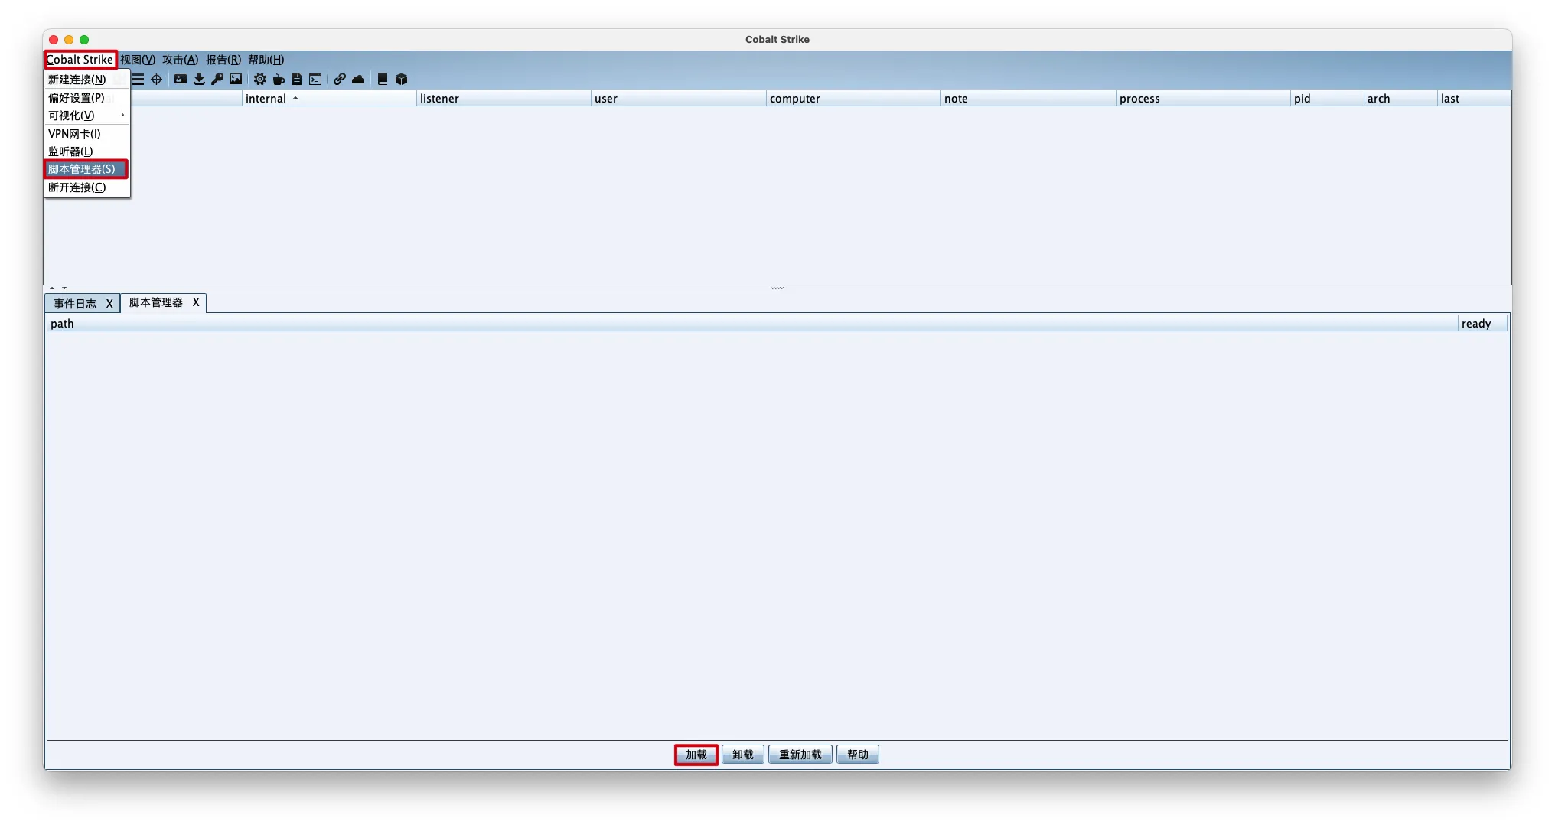1555x828 pixels.
Task: Open screenshots via the picture icon
Action: (236, 79)
